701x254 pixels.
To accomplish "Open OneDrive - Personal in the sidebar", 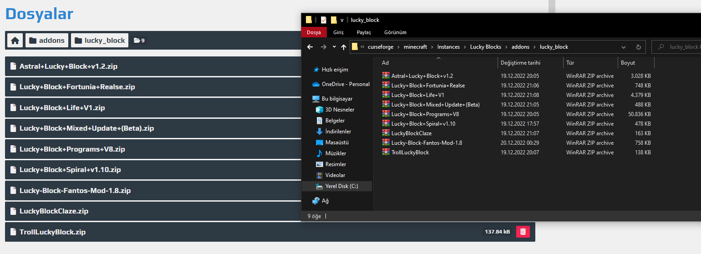I will tap(341, 84).
